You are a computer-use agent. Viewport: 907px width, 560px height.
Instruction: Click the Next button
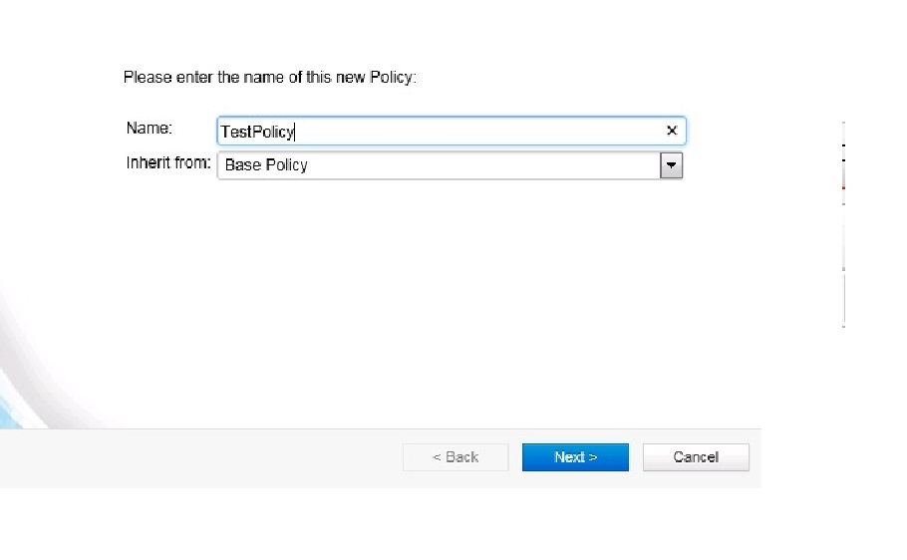tap(575, 457)
